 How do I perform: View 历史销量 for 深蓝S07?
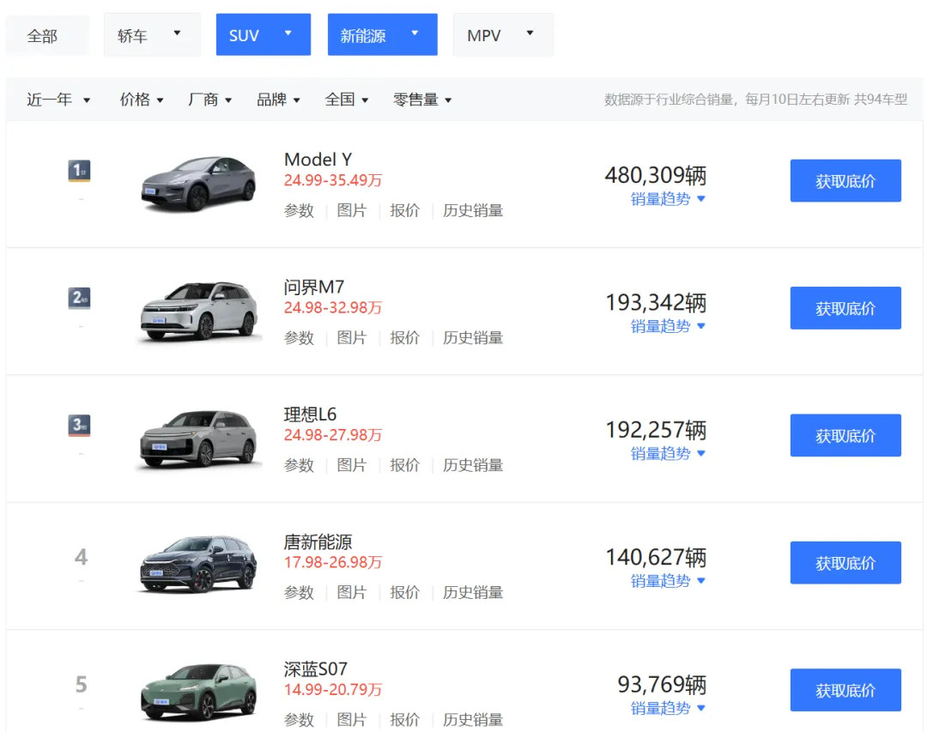point(473,720)
